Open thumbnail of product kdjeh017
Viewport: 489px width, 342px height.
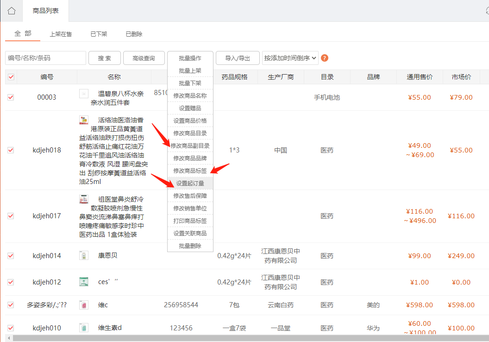[x=83, y=199]
